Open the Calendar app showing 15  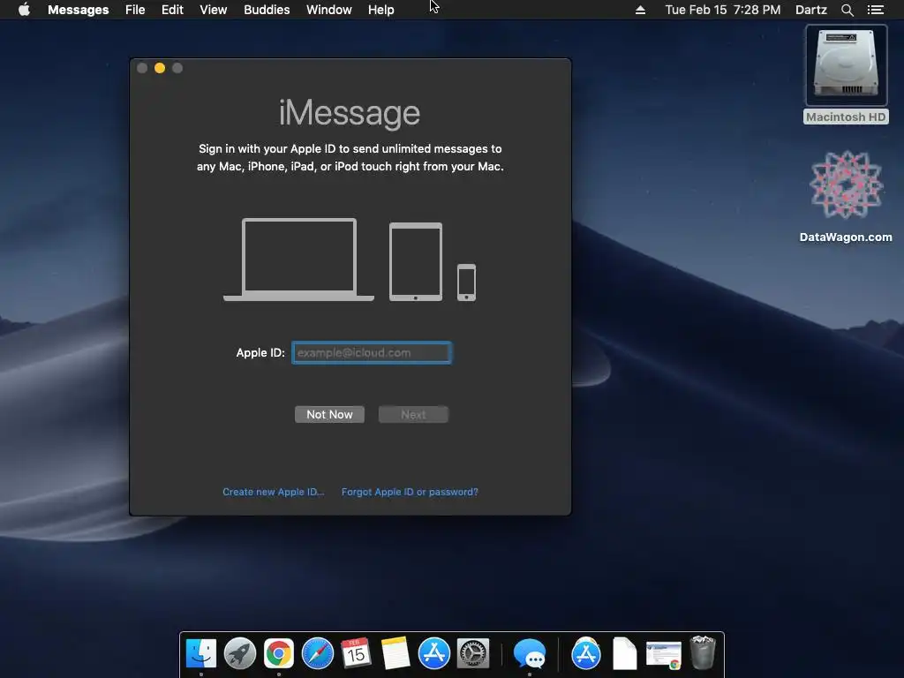pos(356,653)
